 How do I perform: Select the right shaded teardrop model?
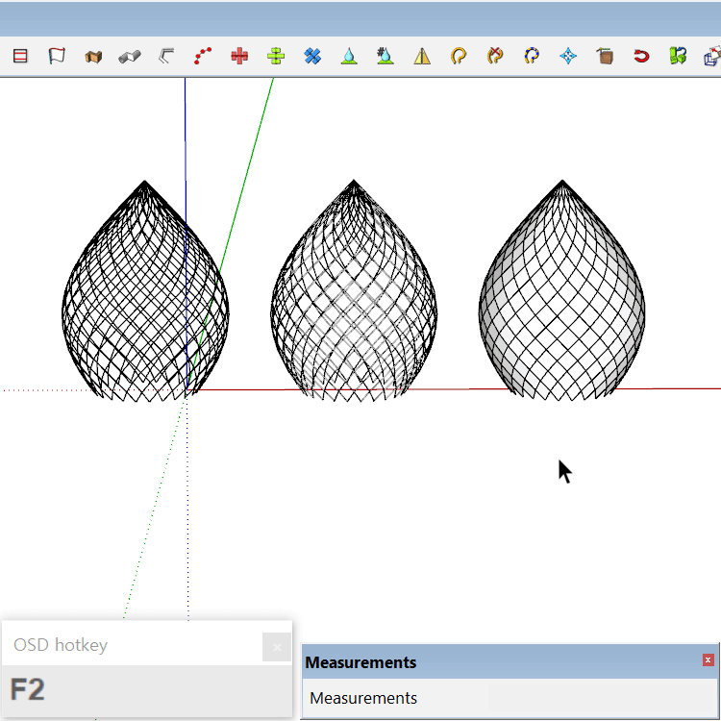tap(562, 291)
